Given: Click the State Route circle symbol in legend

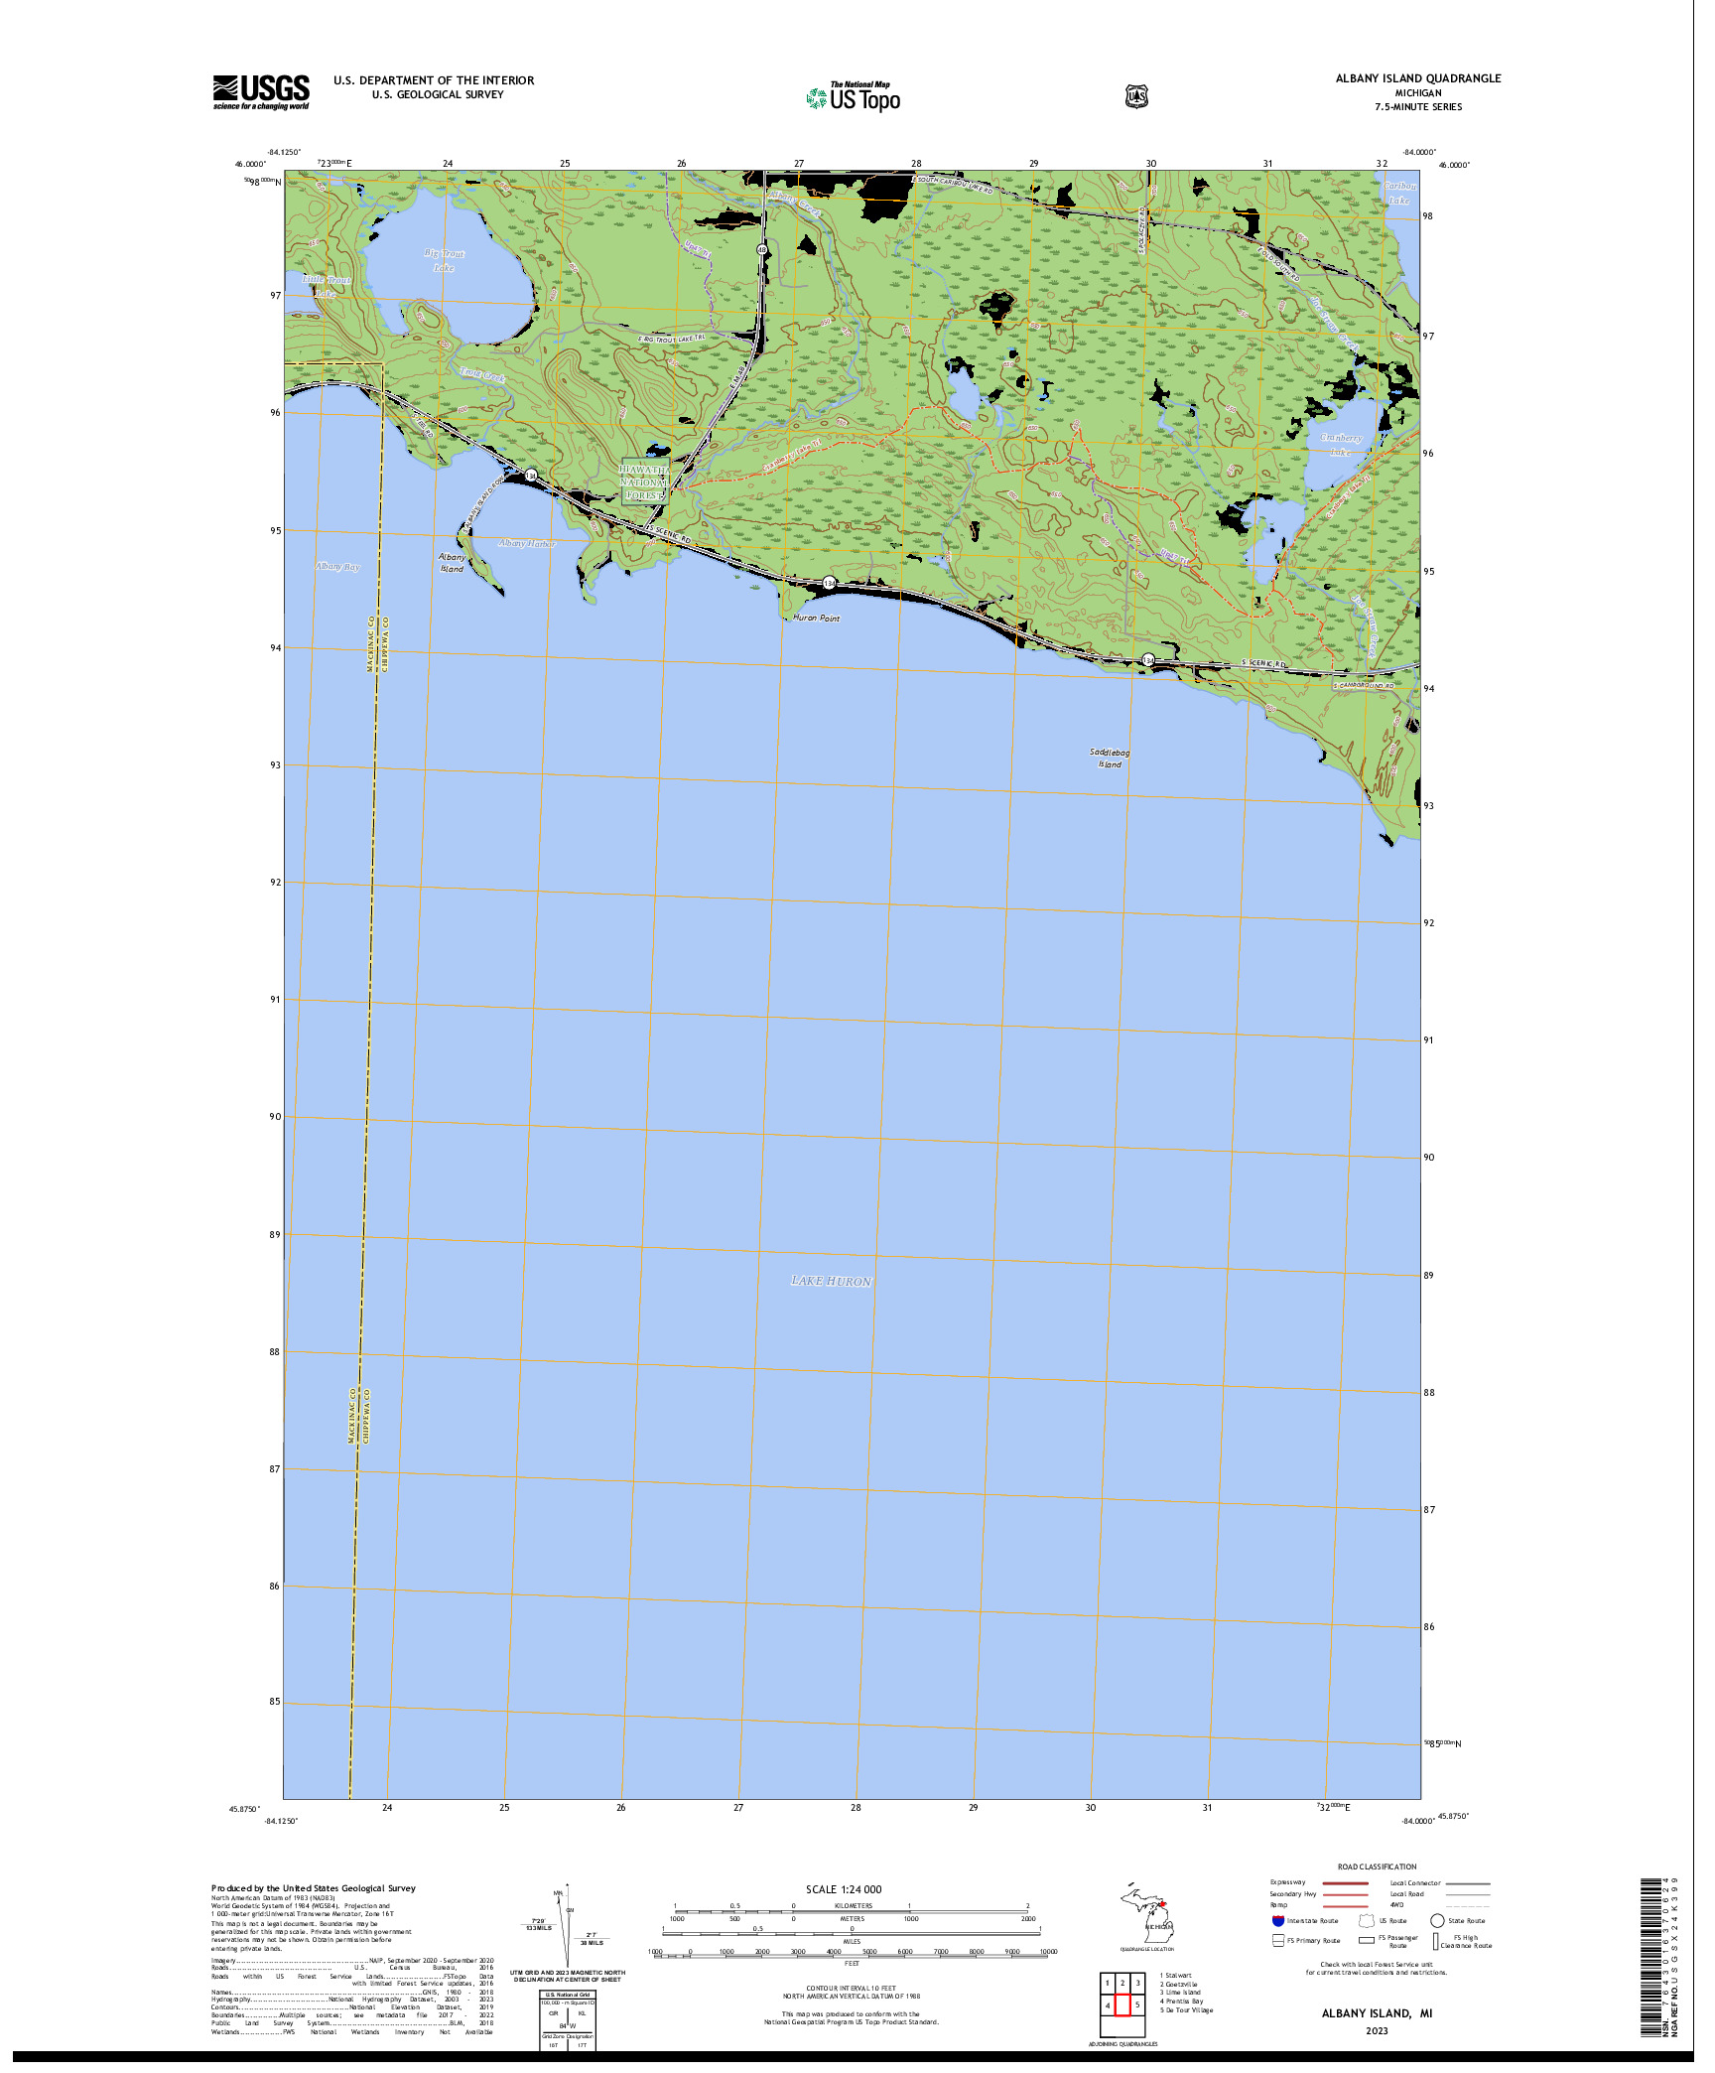Looking at the screenshot, I should [1437, 1920].
